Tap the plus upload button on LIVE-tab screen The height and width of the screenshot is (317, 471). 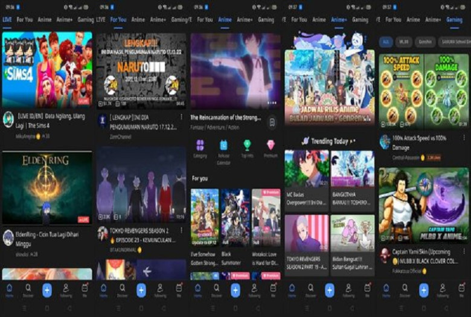click(47, 290)
